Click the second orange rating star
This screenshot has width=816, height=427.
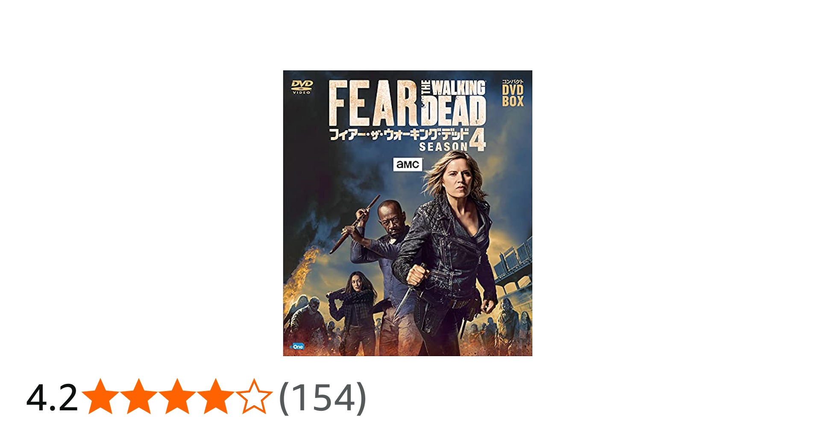click(x=139, y=397)
